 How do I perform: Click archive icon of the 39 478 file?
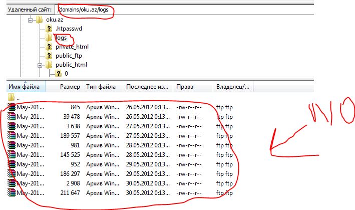pyautogui.click(x=12, y=116)
